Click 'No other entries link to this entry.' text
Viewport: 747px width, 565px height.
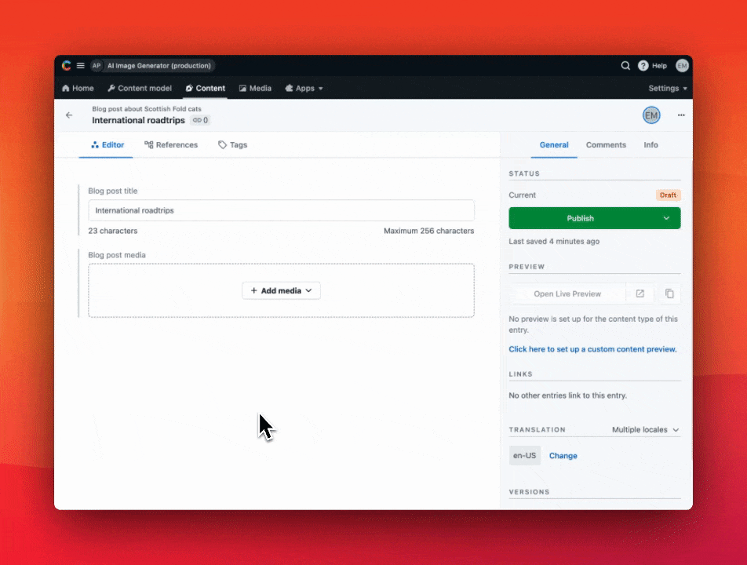pos(568,395)
